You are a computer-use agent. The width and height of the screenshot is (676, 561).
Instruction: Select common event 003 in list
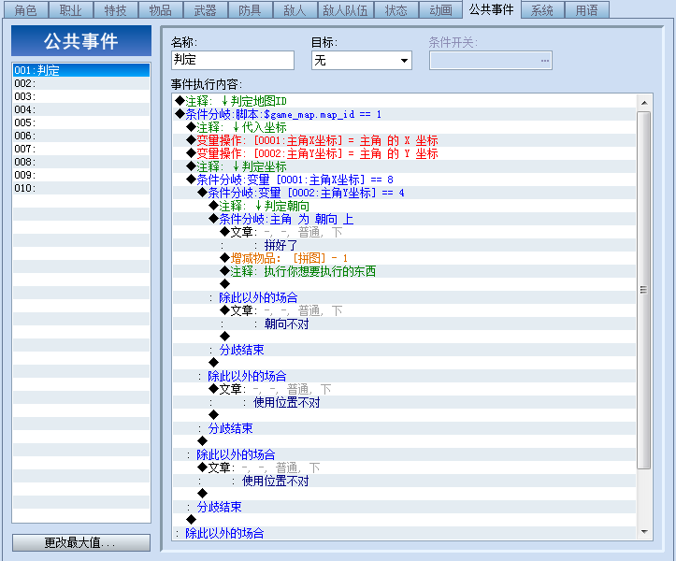pyautogui.click(x=81, y=96)
